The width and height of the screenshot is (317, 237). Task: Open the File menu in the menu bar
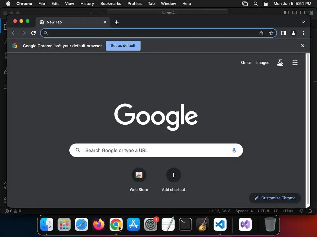[42, 4]
